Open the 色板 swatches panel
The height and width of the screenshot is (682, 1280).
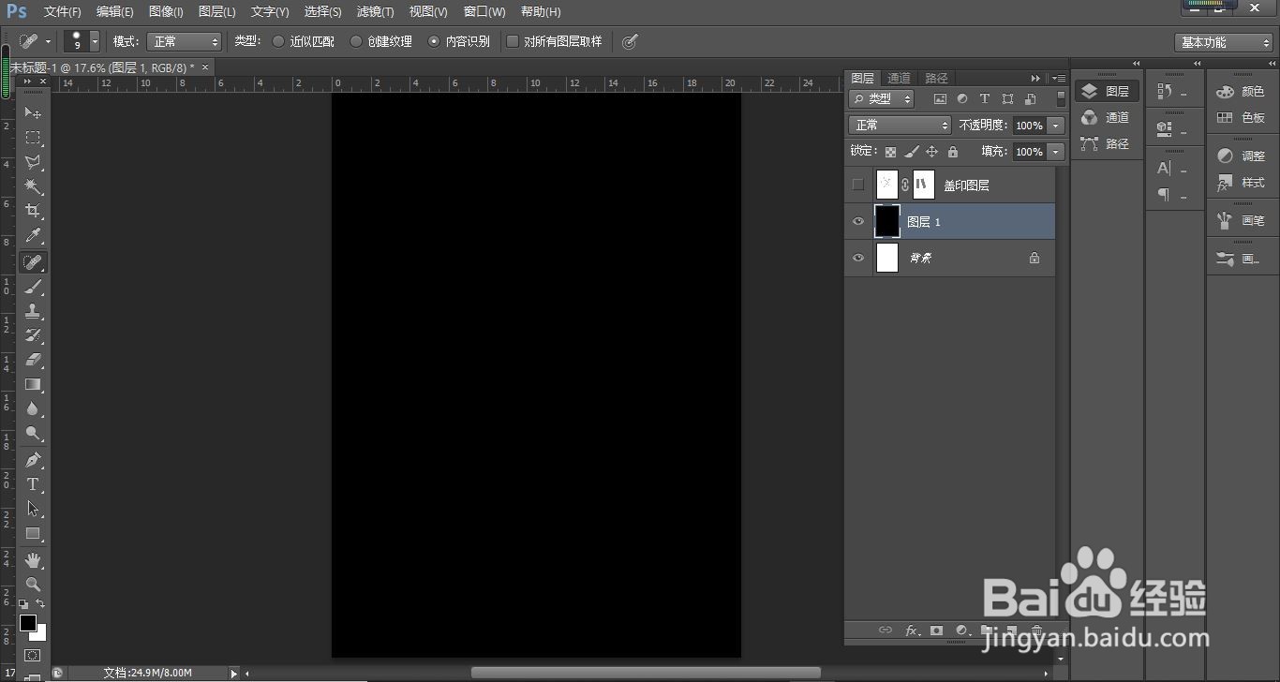[1242, 118]
